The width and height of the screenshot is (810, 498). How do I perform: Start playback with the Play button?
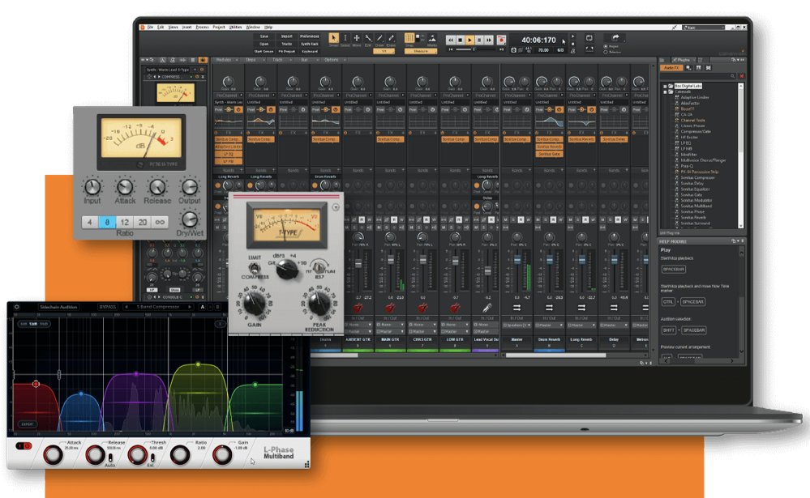[x=469, y=40]
